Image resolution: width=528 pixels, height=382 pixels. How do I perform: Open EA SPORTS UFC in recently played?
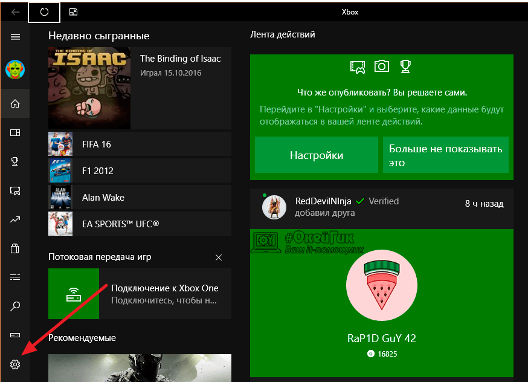140,224
